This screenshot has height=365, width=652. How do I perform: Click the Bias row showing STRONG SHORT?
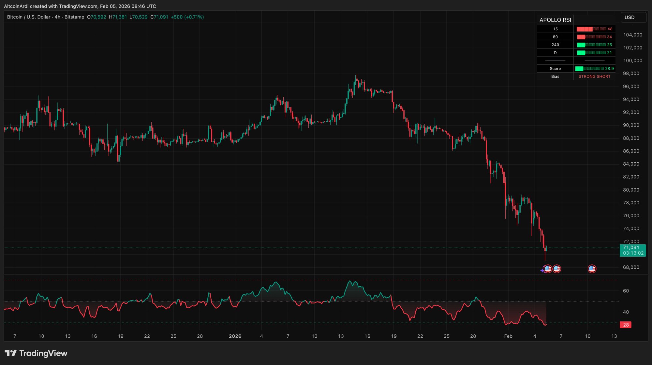pos(594,76)
